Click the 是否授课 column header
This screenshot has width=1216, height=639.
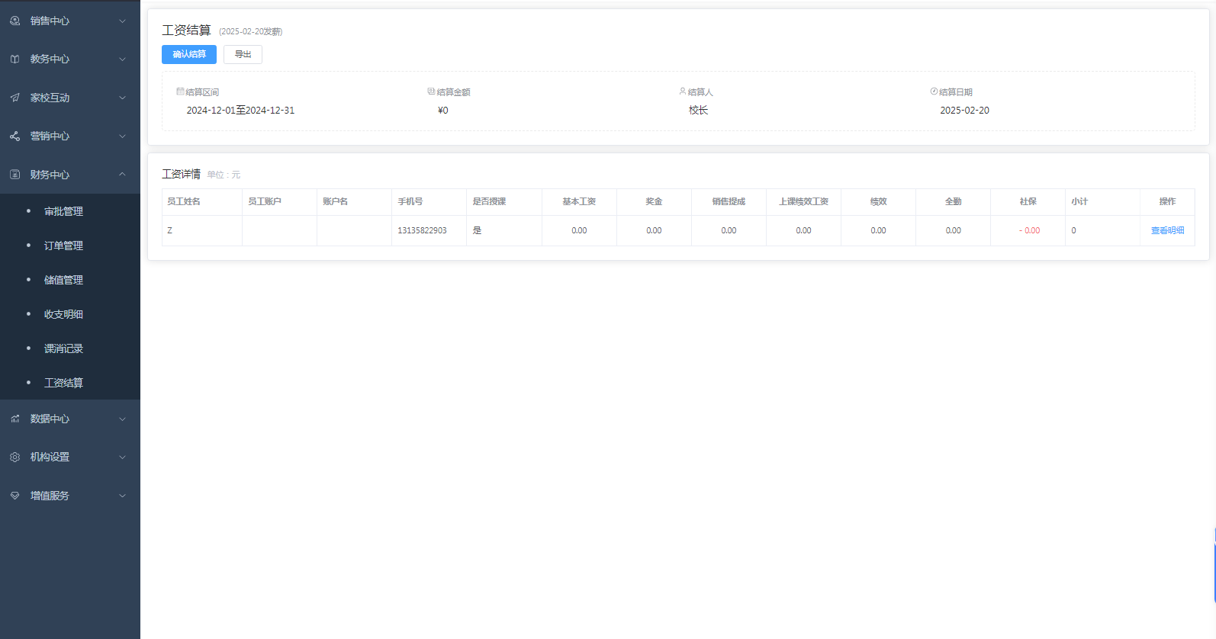[489, 201]
